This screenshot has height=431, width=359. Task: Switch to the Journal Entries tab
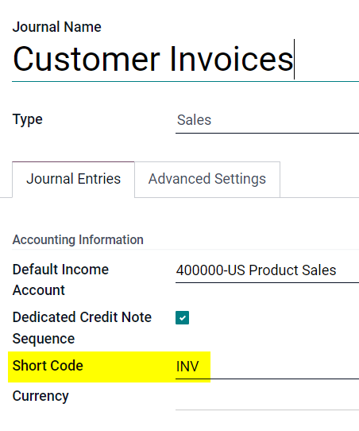tap(73, 179)
